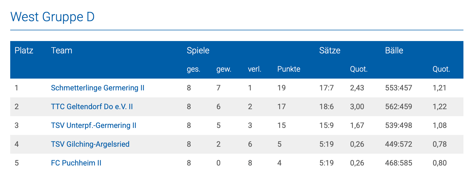Click the 0,80 ball quotient value

(x=439, y=163)
